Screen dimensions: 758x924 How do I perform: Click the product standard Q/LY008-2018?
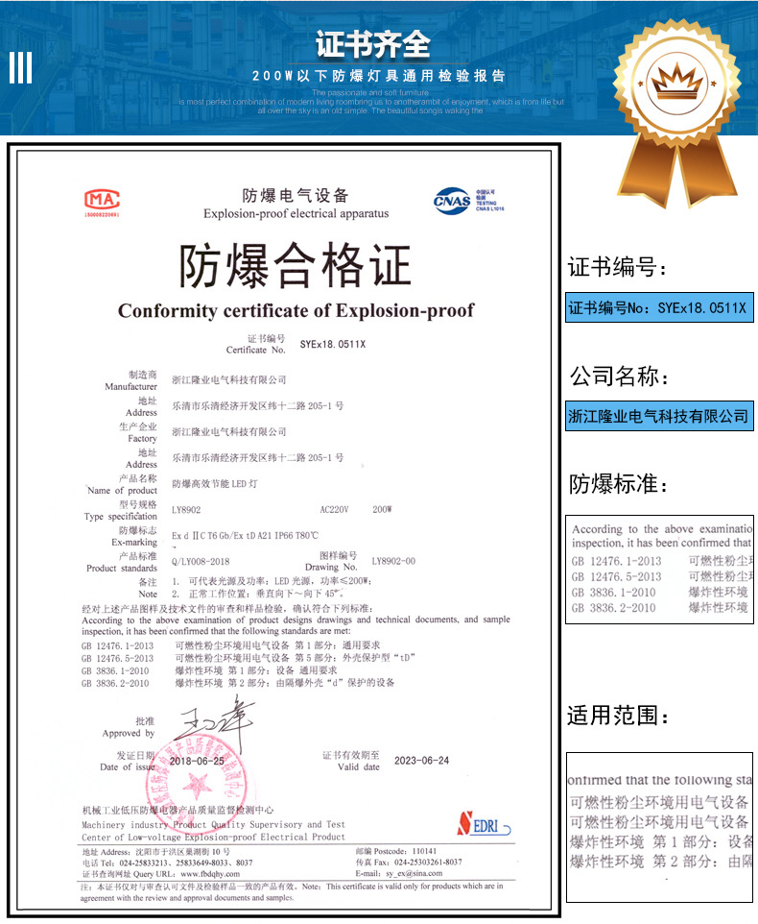(x=201, y=562)
